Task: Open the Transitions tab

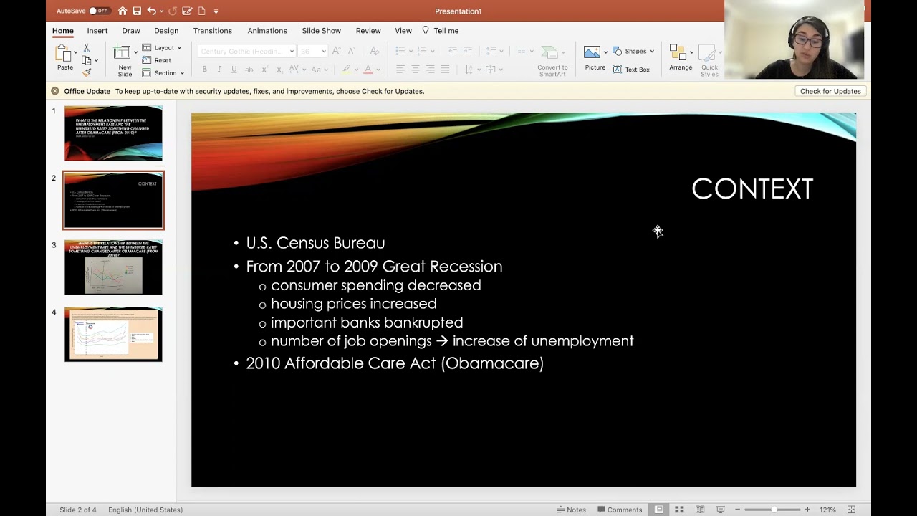Action: click(x=212, y=31)
